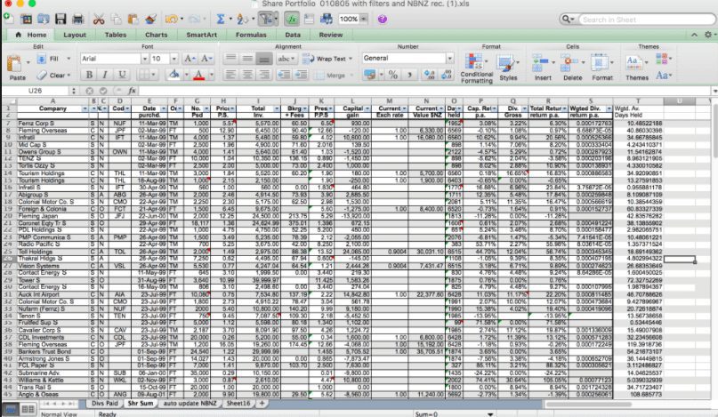Undo the last action

coord(171,19)
